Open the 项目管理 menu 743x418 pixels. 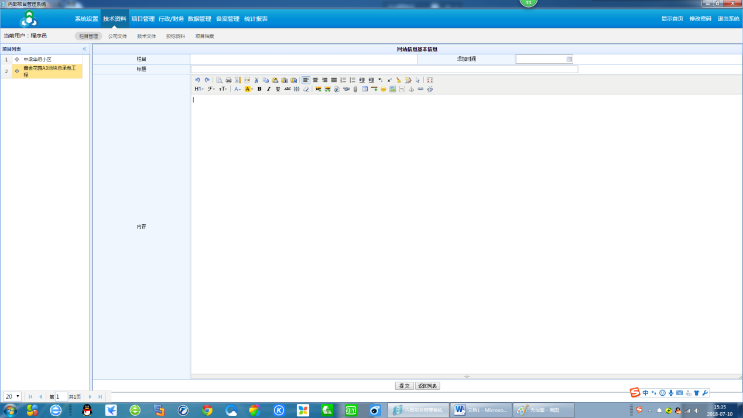click(143, 19)
